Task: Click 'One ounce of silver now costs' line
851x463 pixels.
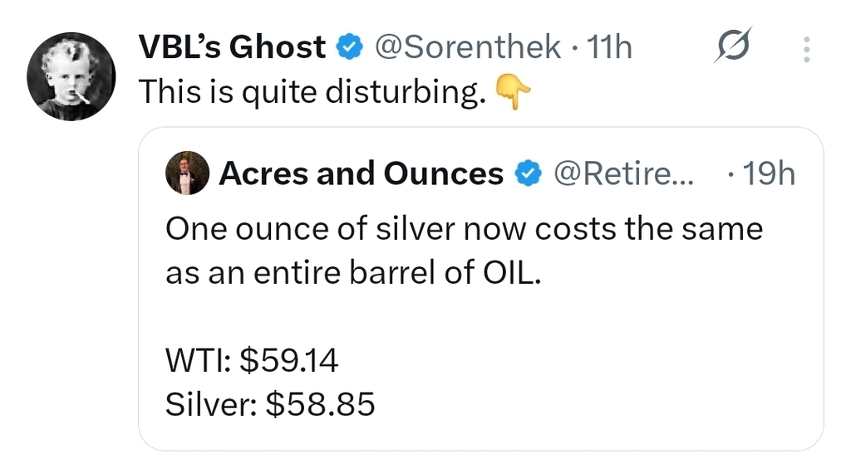Action: (x=463, y=228)
